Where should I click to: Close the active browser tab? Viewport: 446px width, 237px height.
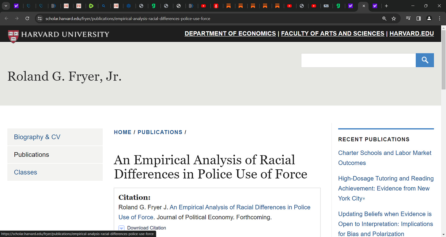(x=364, y=6)
